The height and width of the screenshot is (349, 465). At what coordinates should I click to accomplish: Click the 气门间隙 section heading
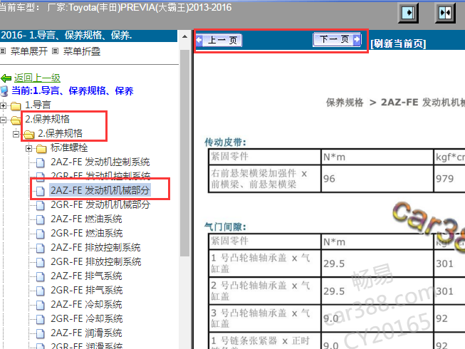tap(226, 227)
